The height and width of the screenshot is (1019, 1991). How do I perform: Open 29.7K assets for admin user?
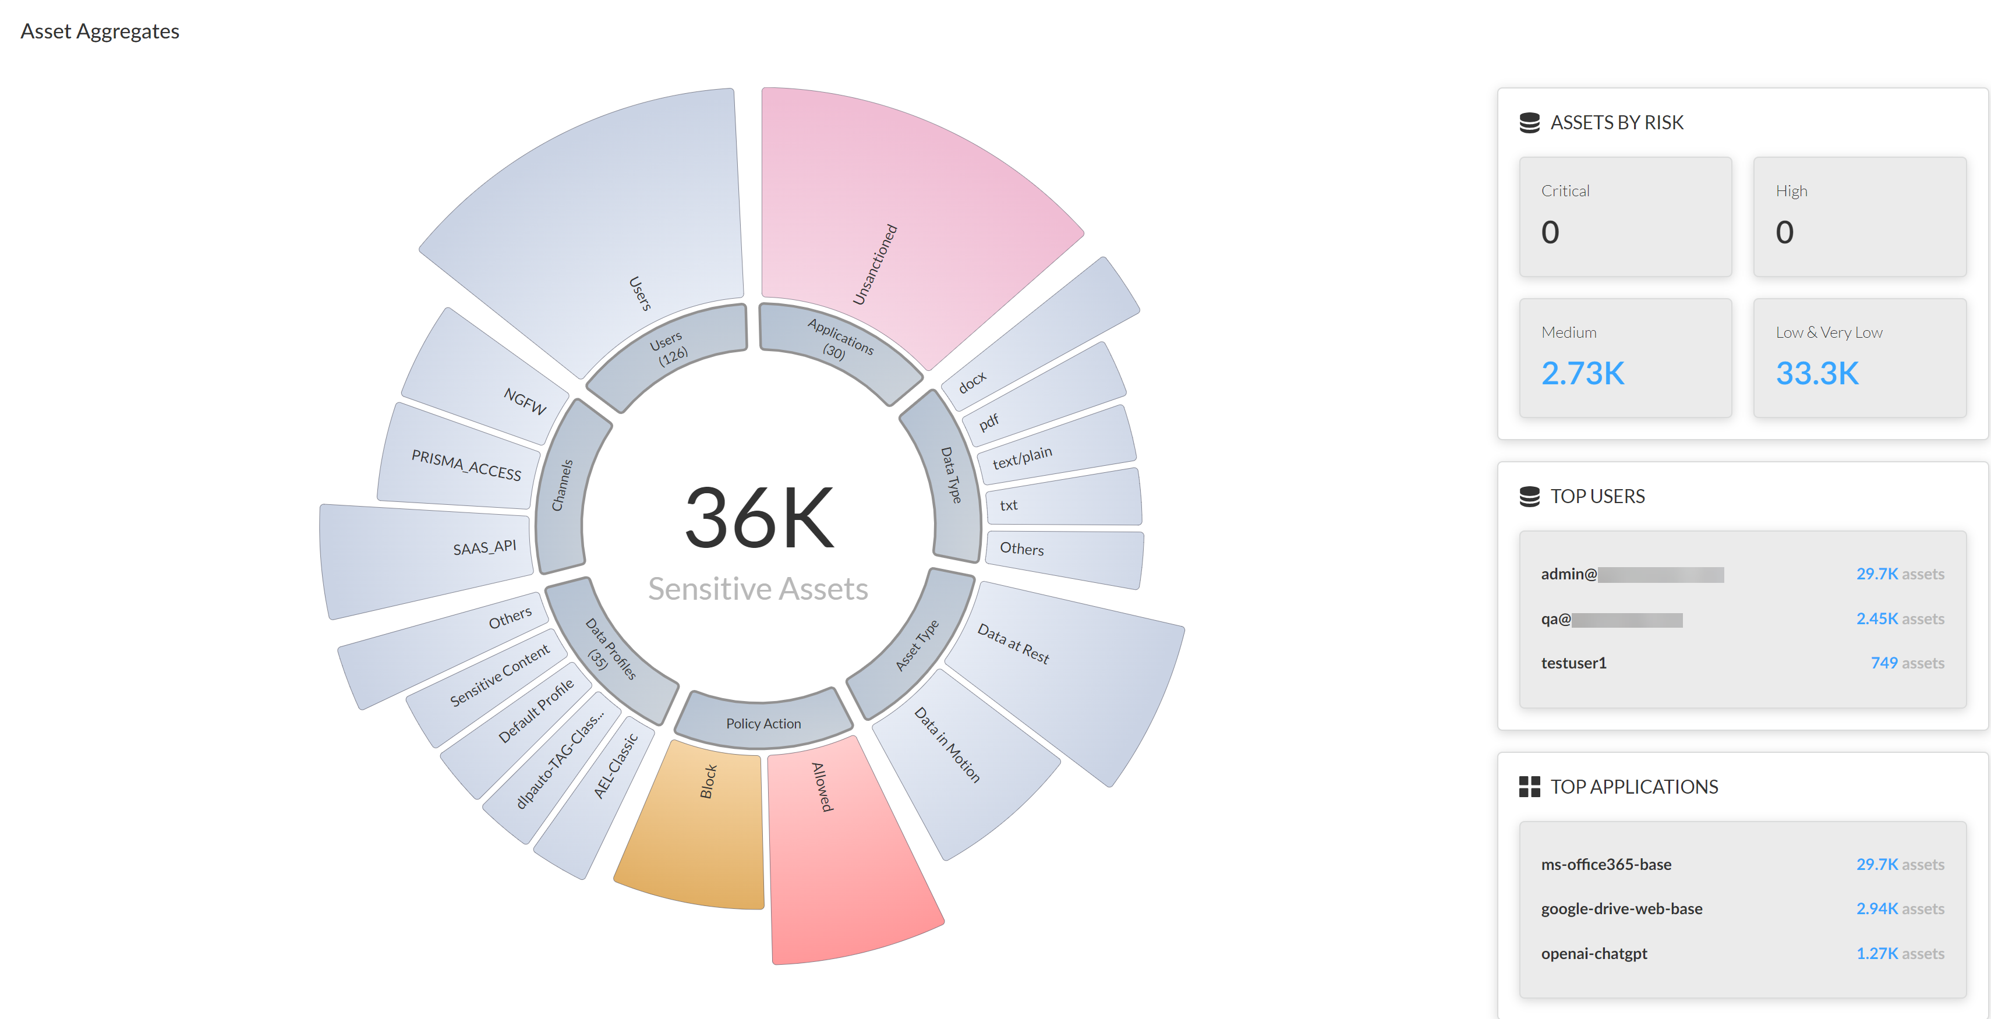[1899, 574]
